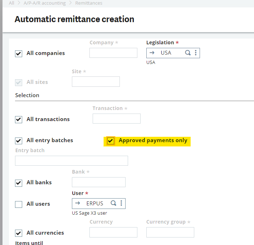Toggle the All transactions checkbox
The width and height of the screenshot is (254, 245).
(x=19, y=119)
